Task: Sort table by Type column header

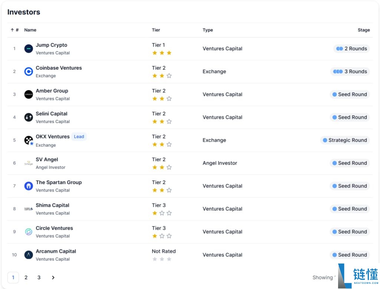Action: tap(208, 30)
